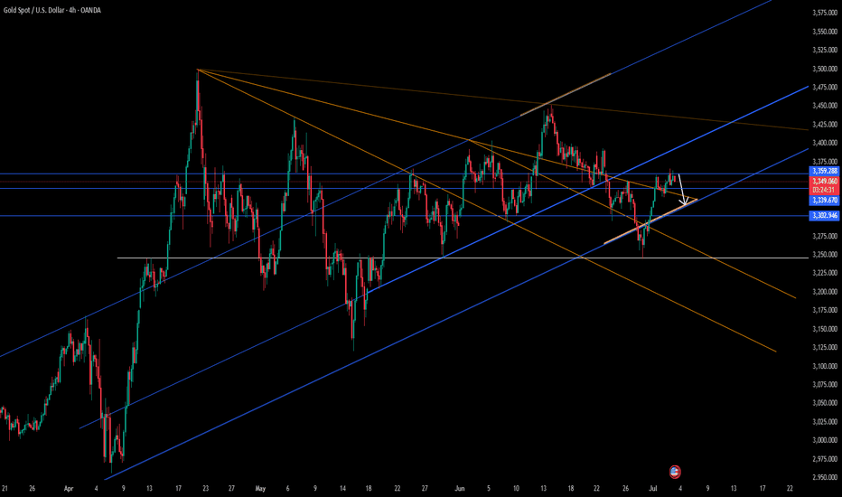The image size is (842, 497).
Task: Click the 3,500.000 price axis value
Action: coord(825,69)
